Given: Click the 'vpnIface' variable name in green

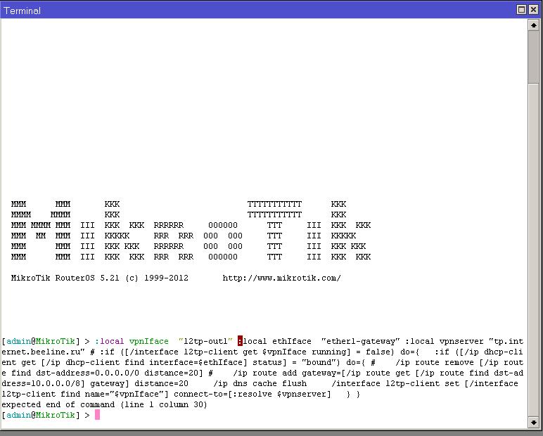Looking at the screenshot, I should (148, 341).
